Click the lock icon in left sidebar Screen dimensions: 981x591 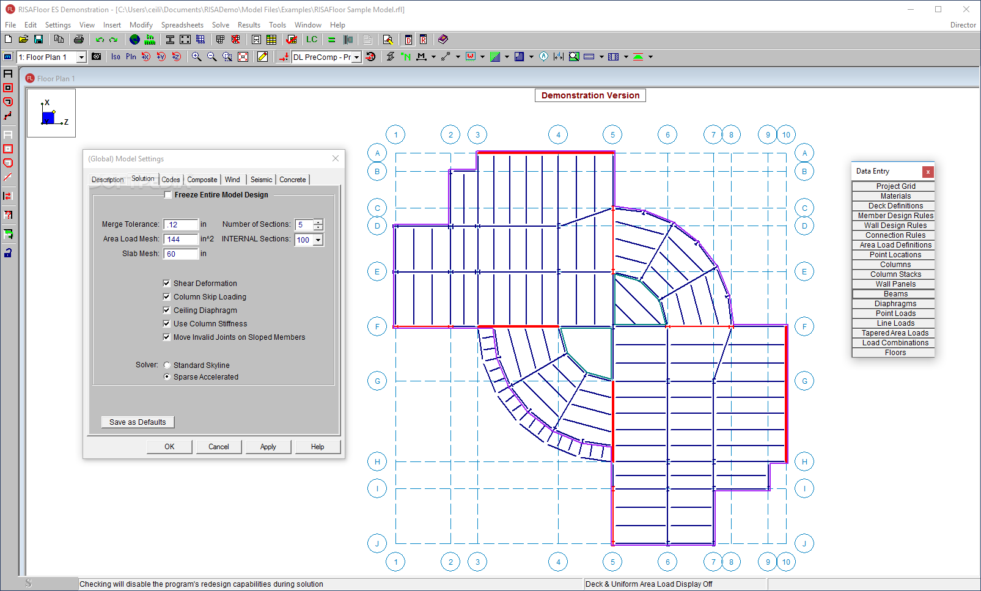[x=8, y=252]
